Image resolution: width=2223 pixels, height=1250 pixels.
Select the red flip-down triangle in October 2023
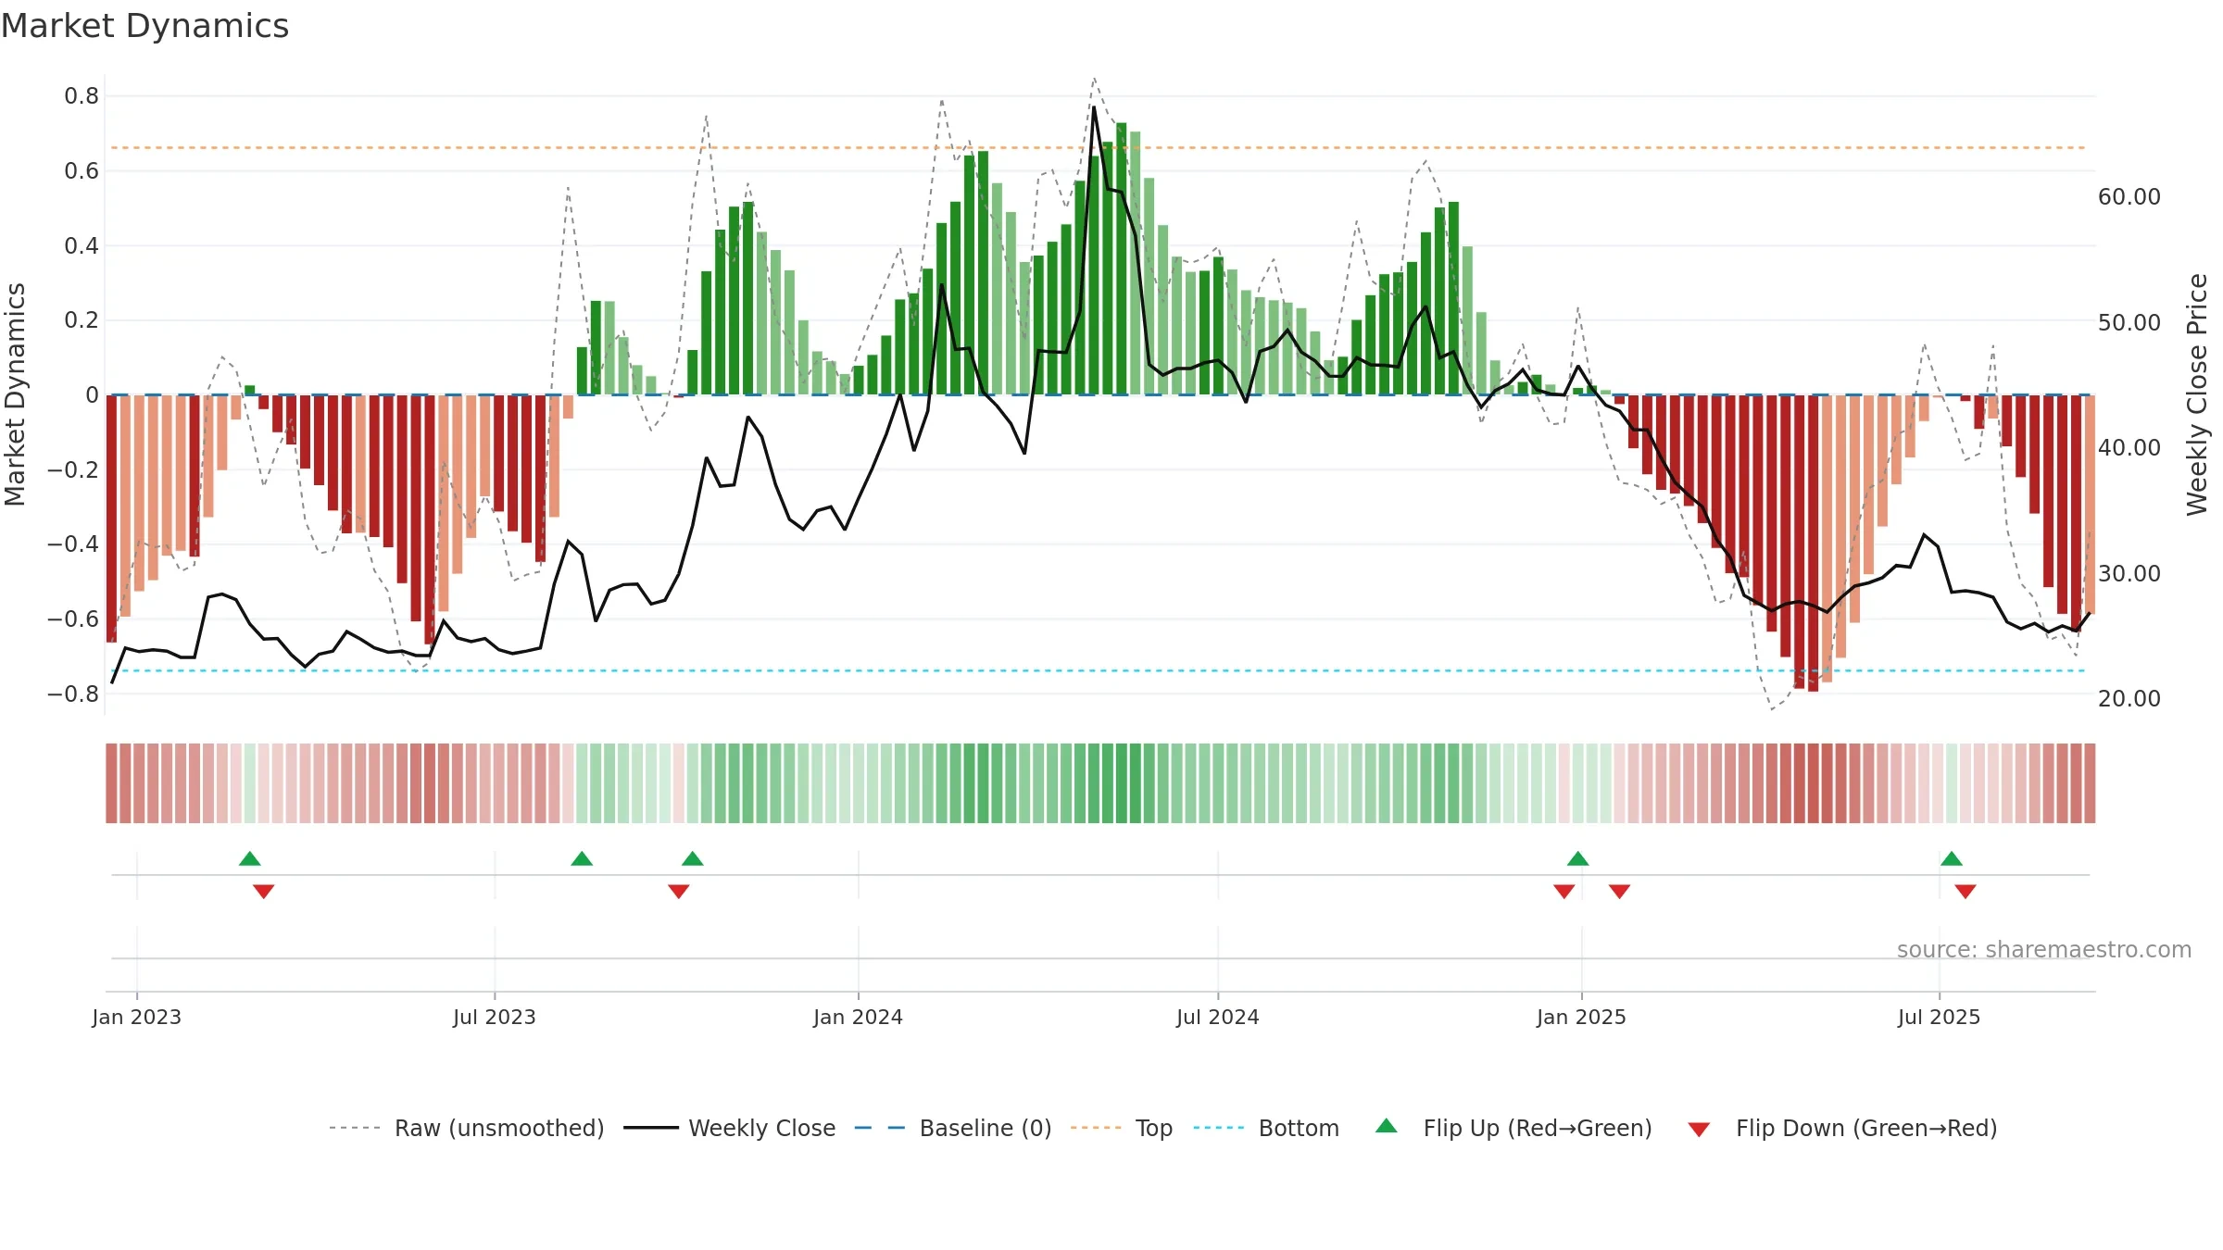coord(679,892)
